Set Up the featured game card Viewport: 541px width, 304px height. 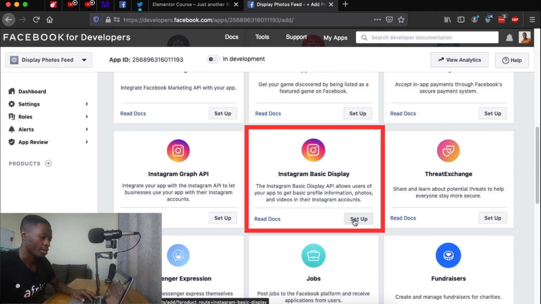click(x=358, y=113)
